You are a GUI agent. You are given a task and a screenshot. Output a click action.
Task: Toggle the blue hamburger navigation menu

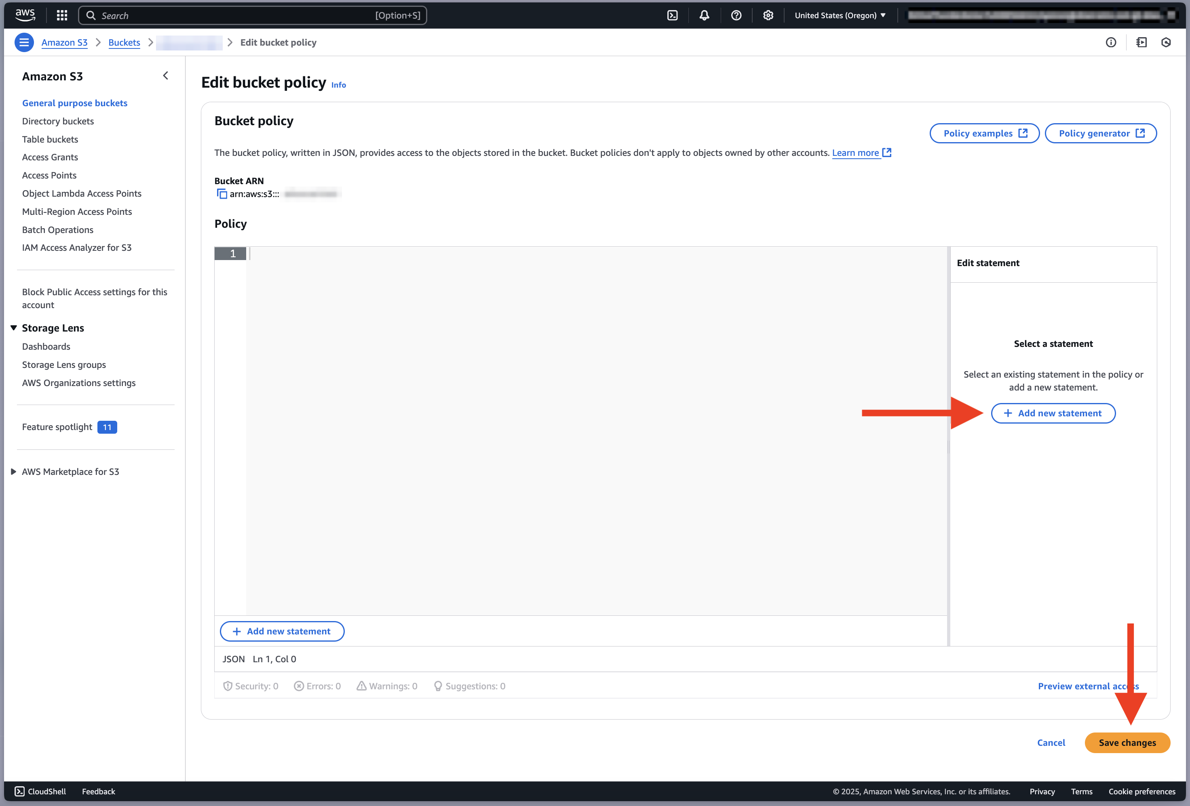pyautogui.click(x=24, y=42)
